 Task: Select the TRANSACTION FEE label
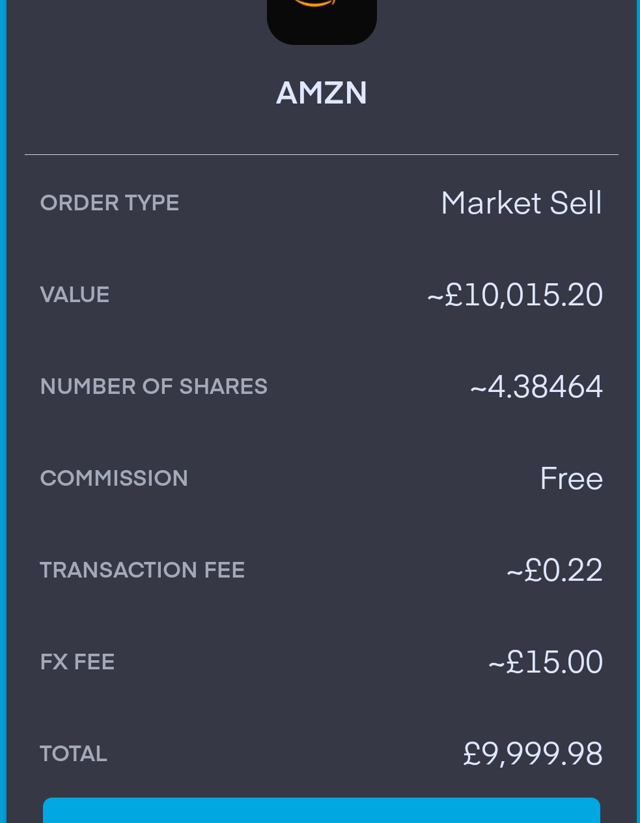point(142,570)
